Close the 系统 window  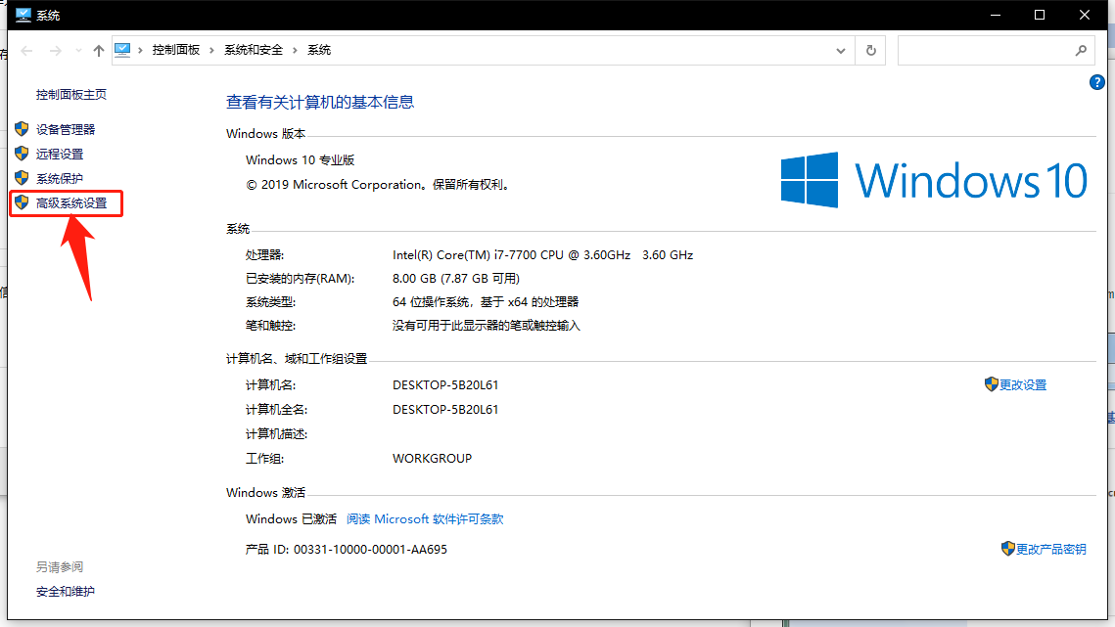(1085, 15)
